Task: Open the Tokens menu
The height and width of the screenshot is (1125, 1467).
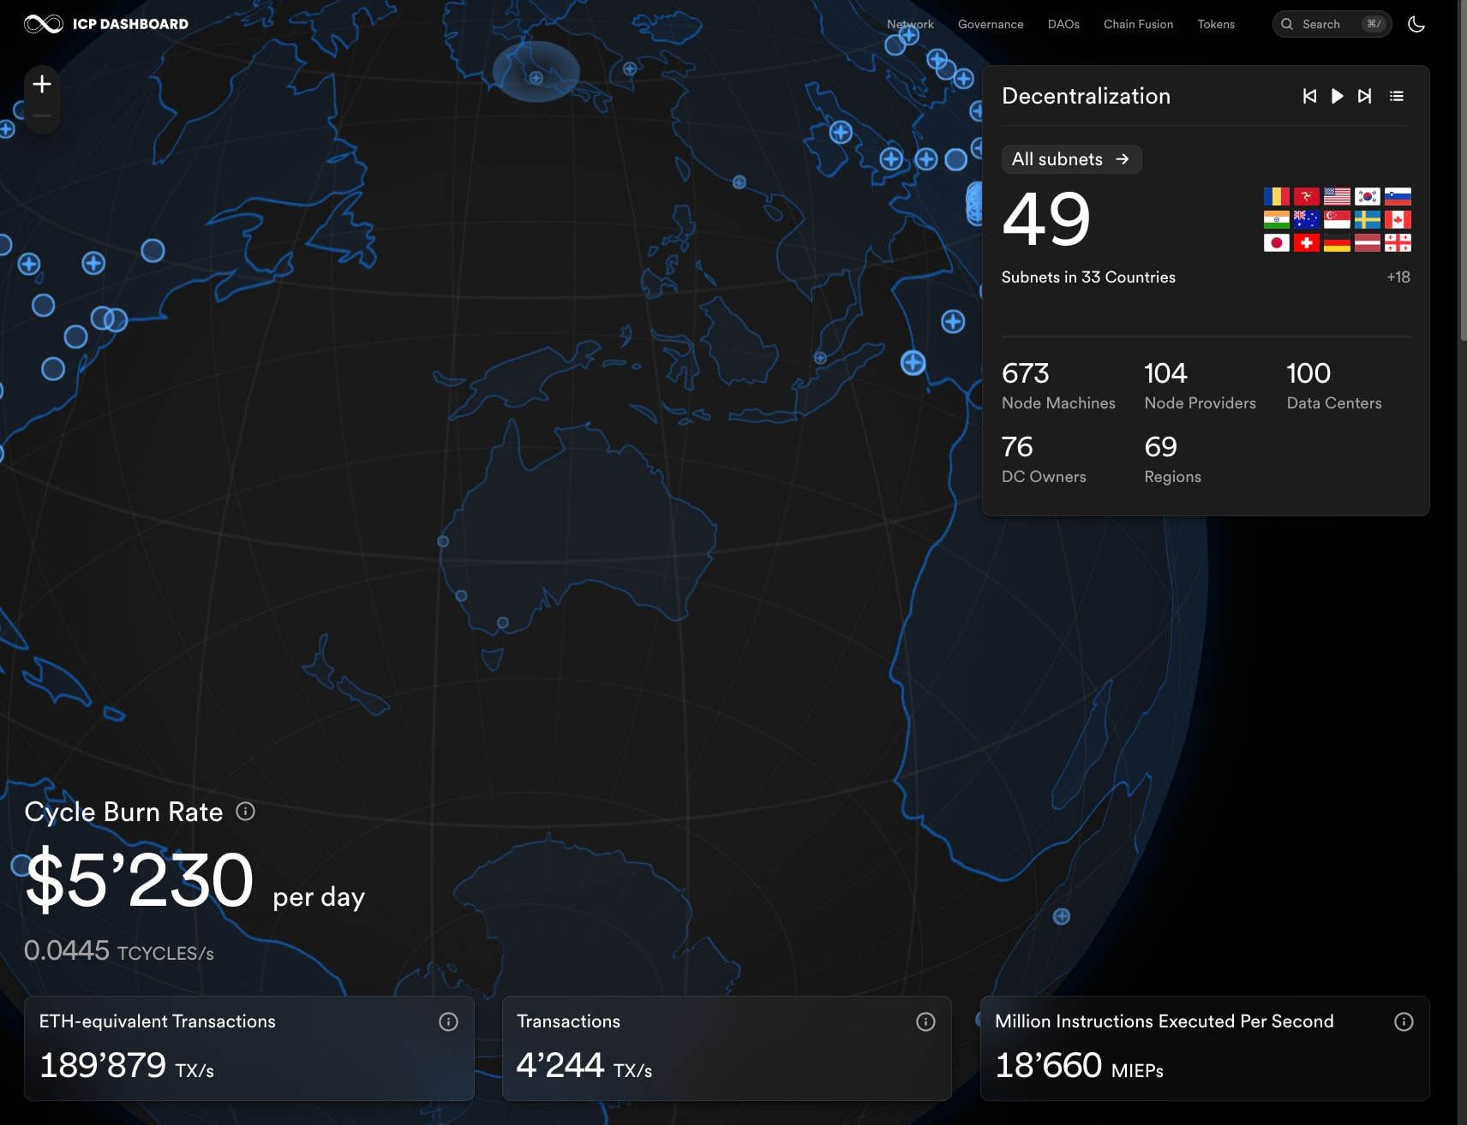Action: pos(1216,24)
